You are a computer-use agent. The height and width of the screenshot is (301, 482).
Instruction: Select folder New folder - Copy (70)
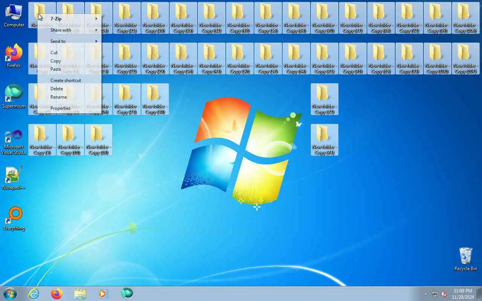click(x=325, y=18)
